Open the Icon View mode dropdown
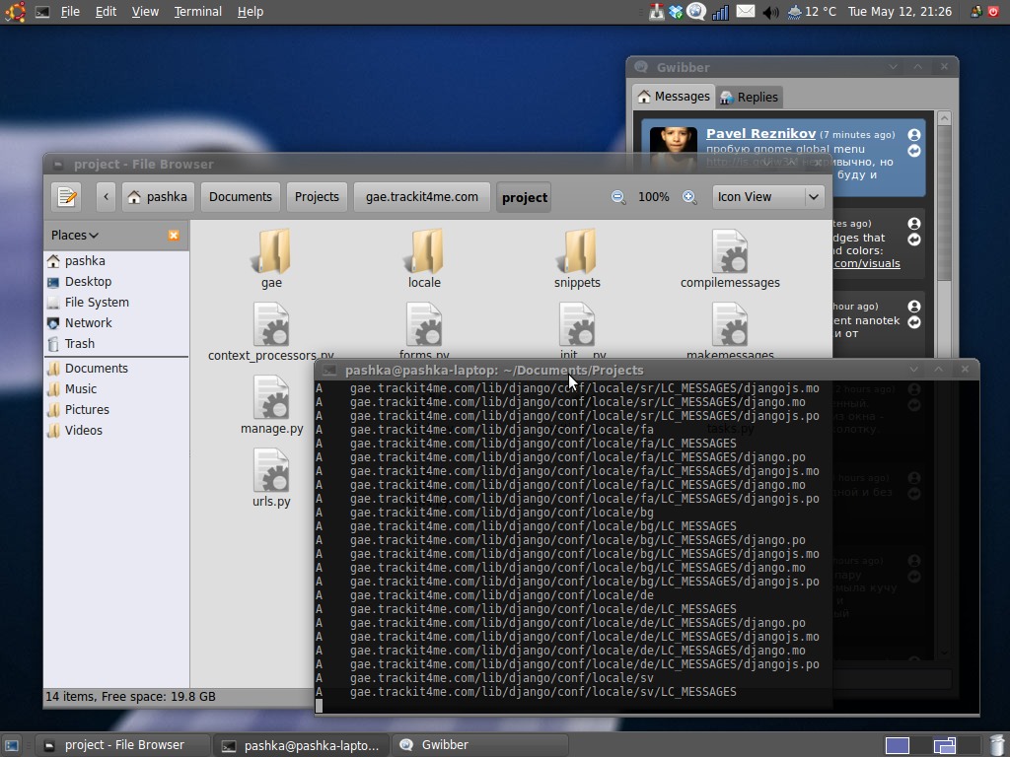 pyautogui.click(x=767, y=197)
